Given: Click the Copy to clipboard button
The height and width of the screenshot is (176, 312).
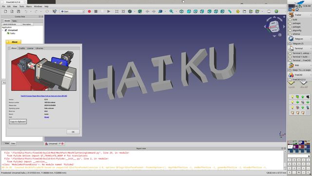Looking at the screenshot, I should point(18,122).
